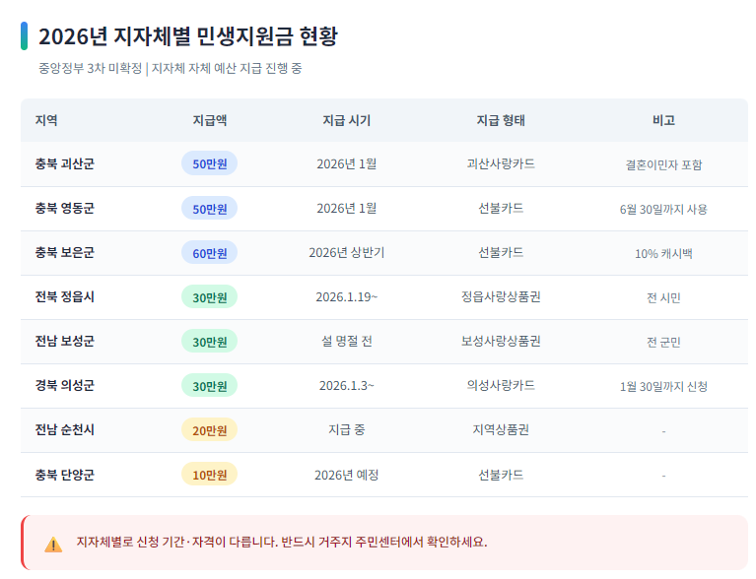Select the 전남 보성군 region cell

point(65,341)
